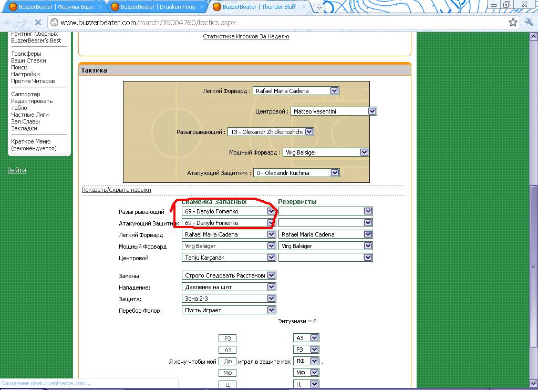Click the address bar URL
This screenshot has height=390, width=538.
pyautogui.click(x=148, y=23)
